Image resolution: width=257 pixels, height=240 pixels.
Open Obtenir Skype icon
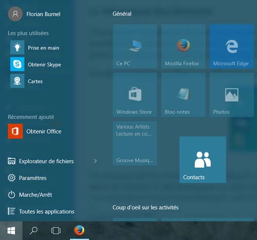coord(17,64)
